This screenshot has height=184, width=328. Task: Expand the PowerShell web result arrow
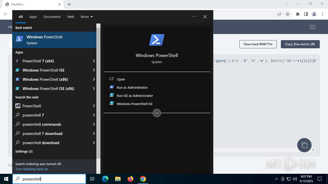click(94, 106)
